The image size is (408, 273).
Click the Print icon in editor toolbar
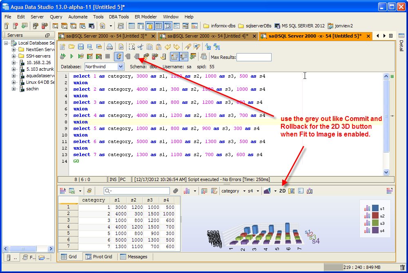[x=109, y=47]
